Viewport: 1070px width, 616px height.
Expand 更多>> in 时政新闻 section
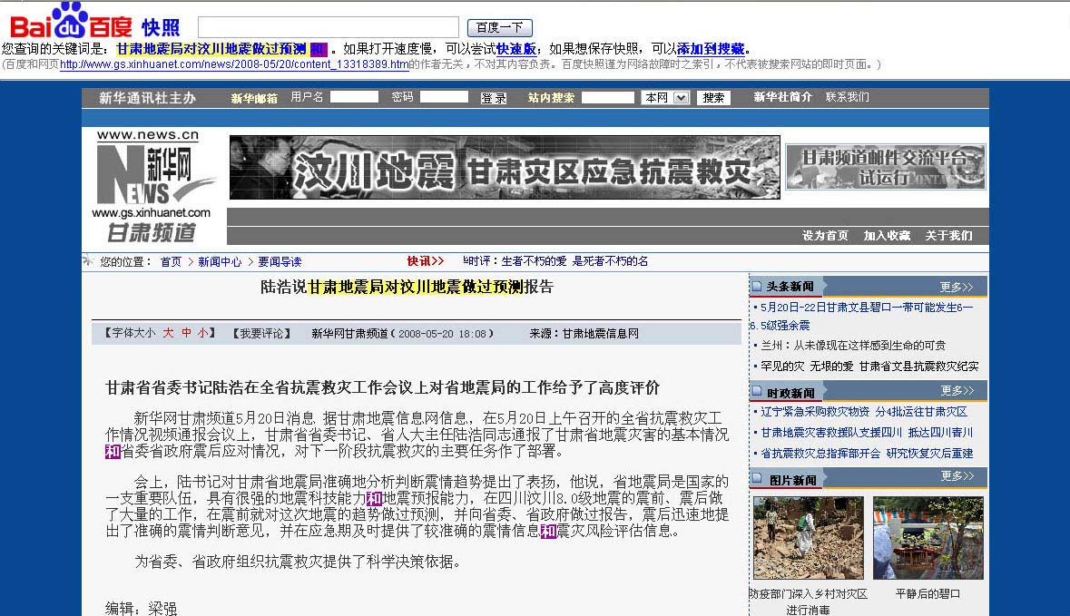[957, 391]
